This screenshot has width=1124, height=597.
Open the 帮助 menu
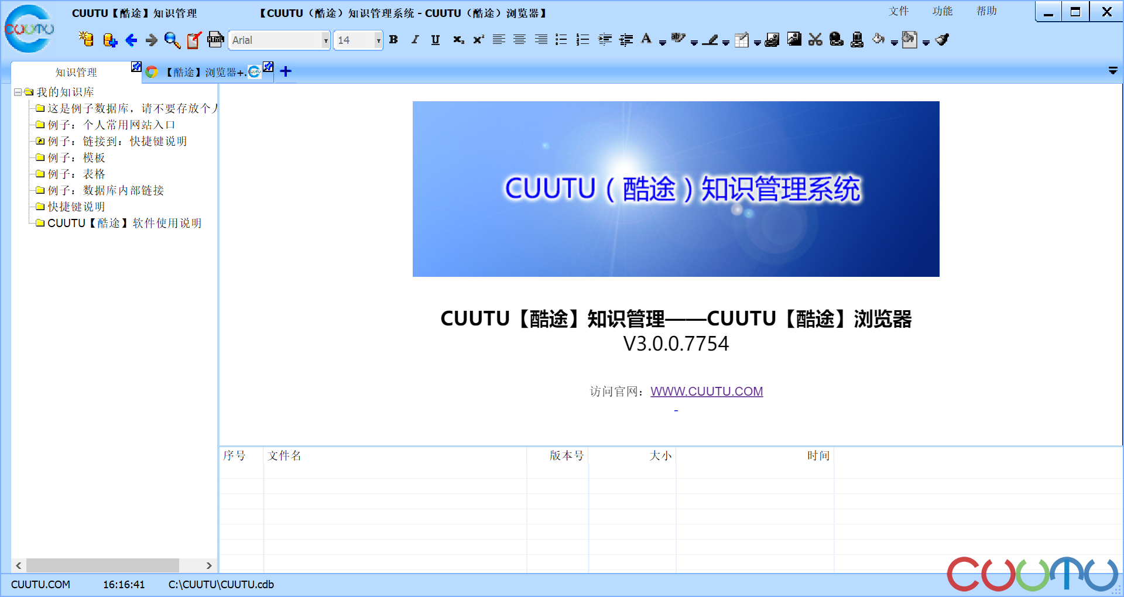pyautogui.click(x=986, y=11)
